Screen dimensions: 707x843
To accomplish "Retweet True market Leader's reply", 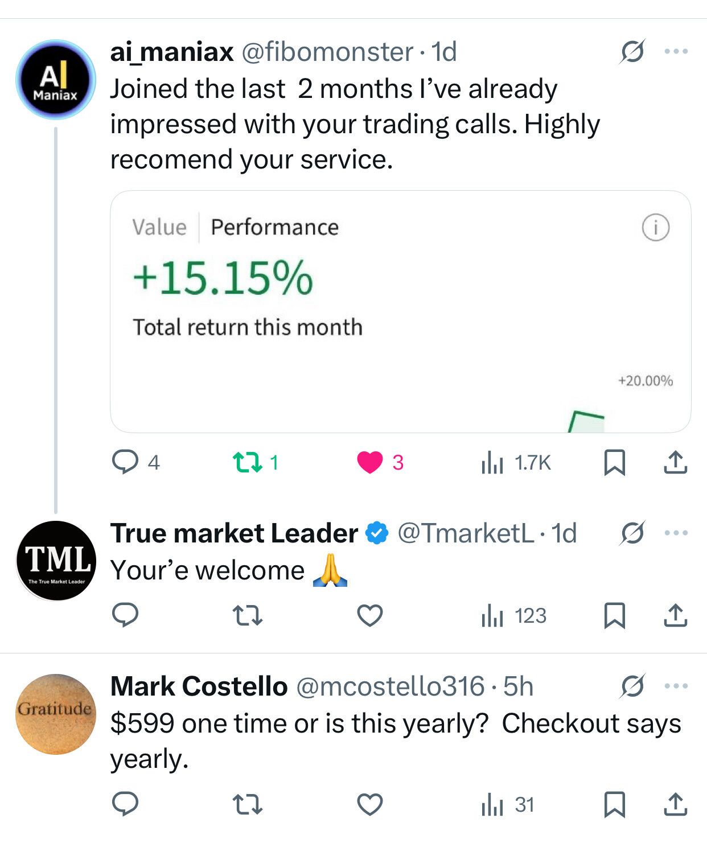I will [248, 615].
